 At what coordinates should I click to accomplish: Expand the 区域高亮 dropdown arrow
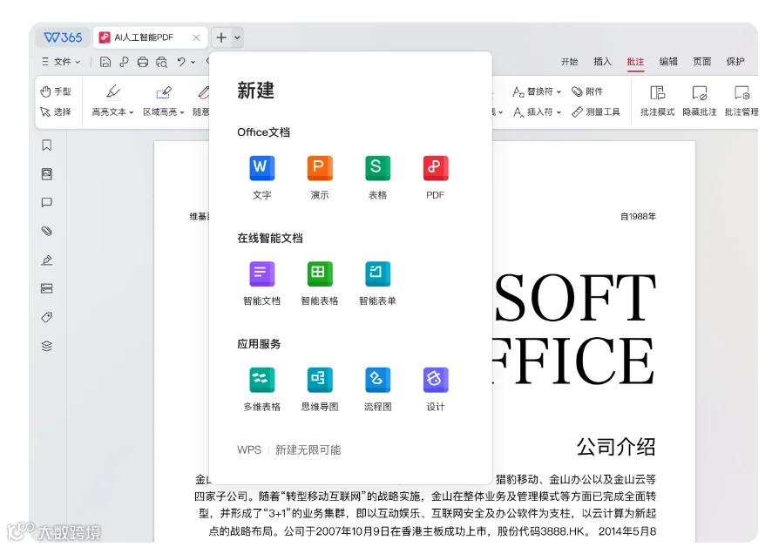[182, 112]
